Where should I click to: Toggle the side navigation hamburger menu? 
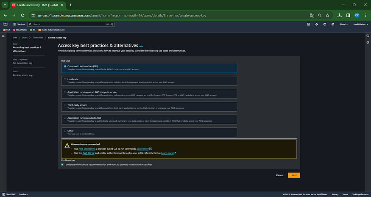(x=3, y=36)
